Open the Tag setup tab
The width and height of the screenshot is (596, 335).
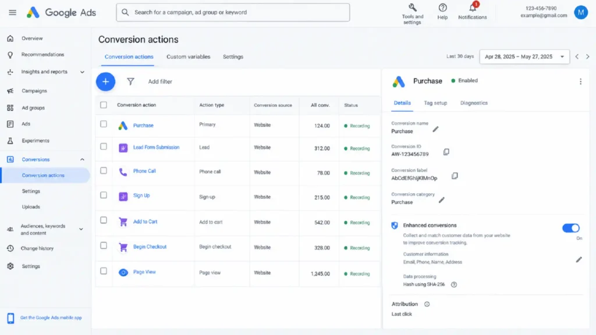point(435,103)
